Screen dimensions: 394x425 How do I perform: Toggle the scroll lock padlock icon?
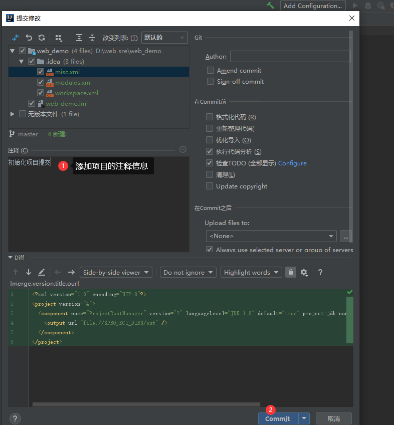click(x=290, y=272)
